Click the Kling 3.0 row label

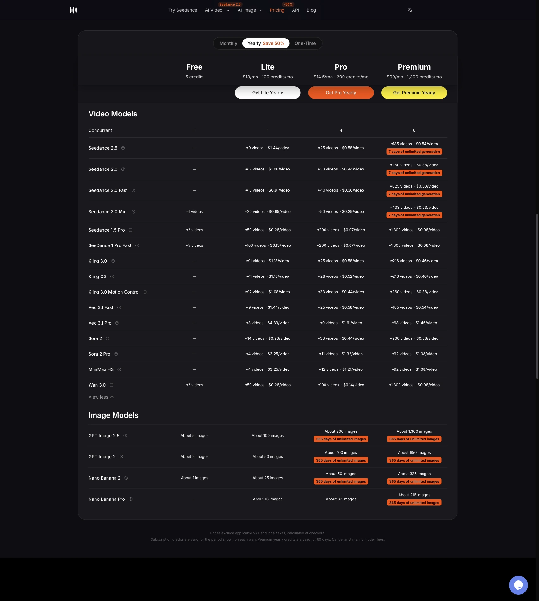tap(98, 261)
